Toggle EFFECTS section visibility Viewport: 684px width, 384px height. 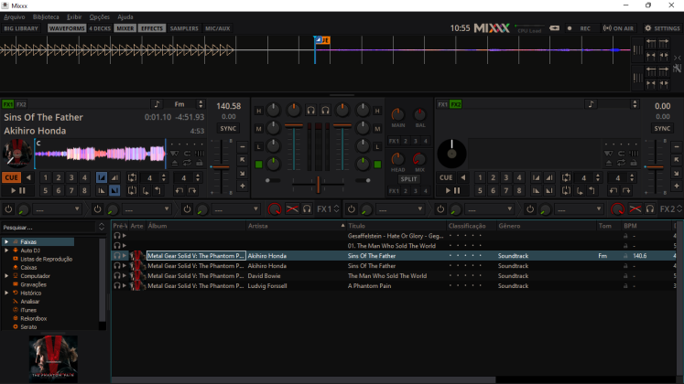152,28
